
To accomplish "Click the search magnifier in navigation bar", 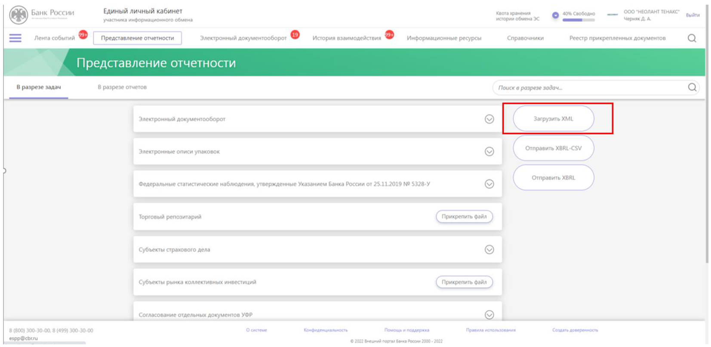I will 692,38.
